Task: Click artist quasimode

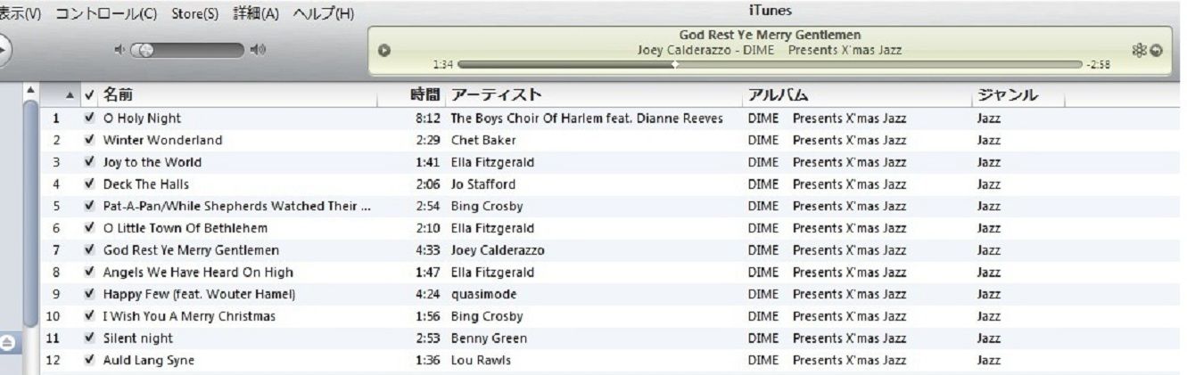Action: click(x=484, y=294)
